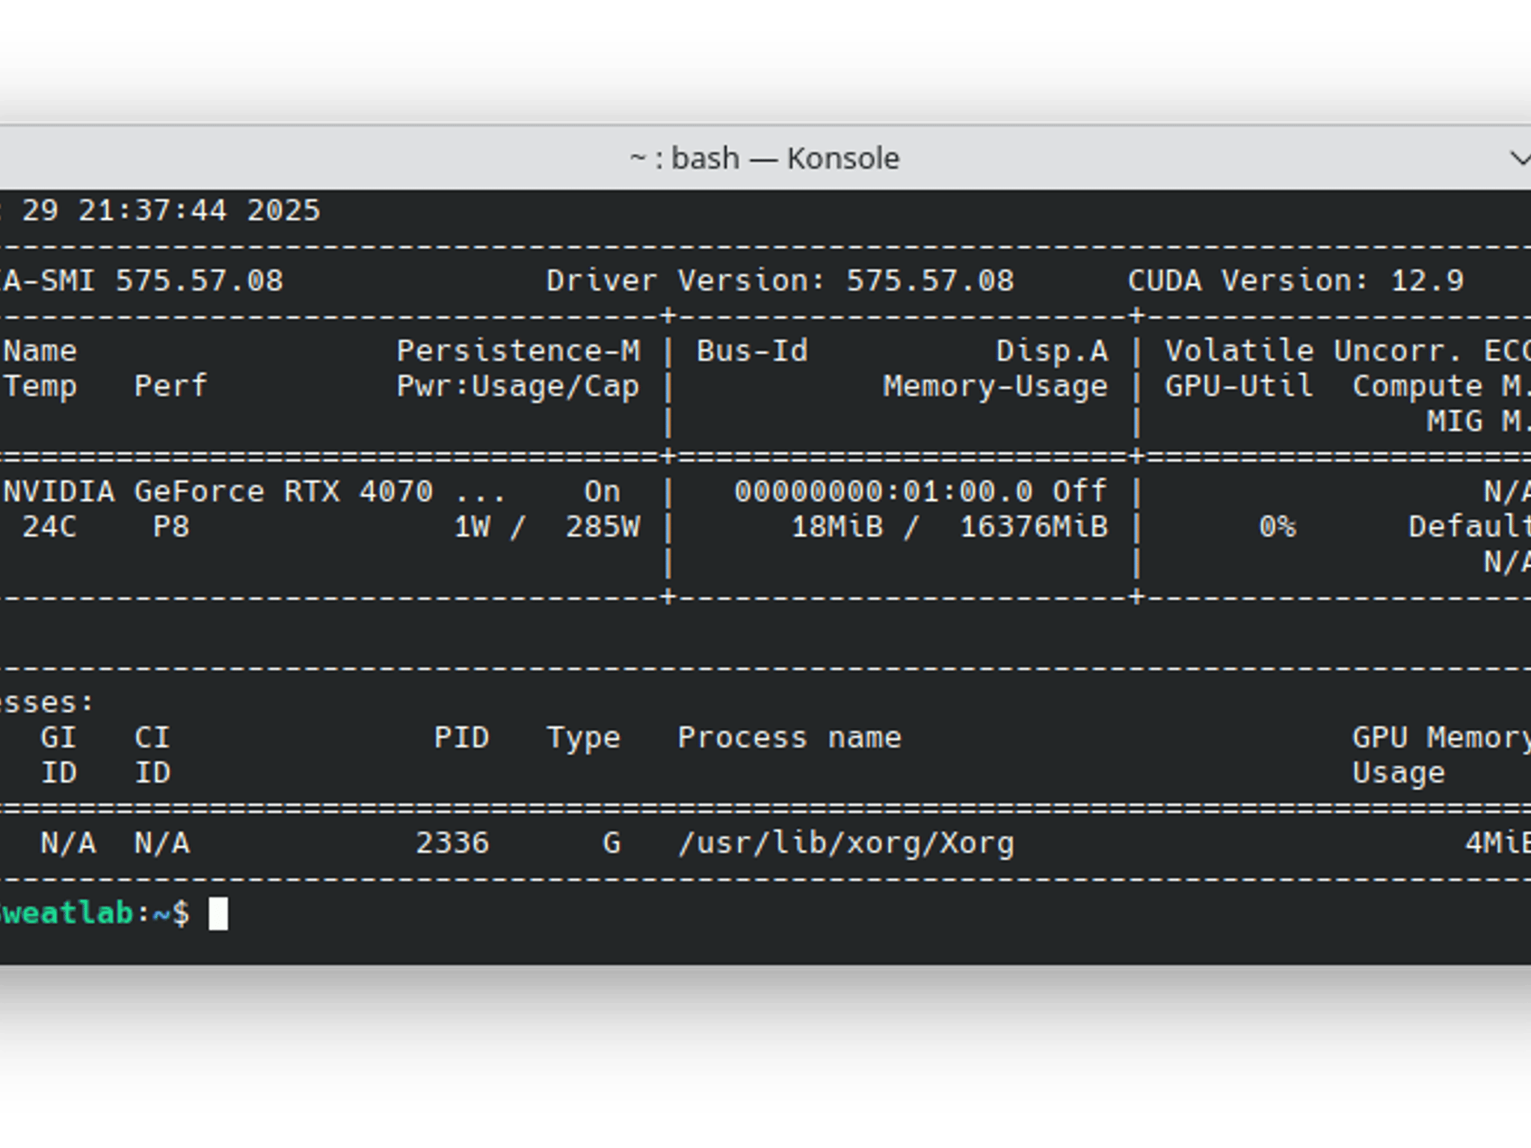Image resolution: width=1531 pixels, height=1148 pixels.
Task: Click the bus address 00000000:01:00.0
Action: click(x=884, y=492)
